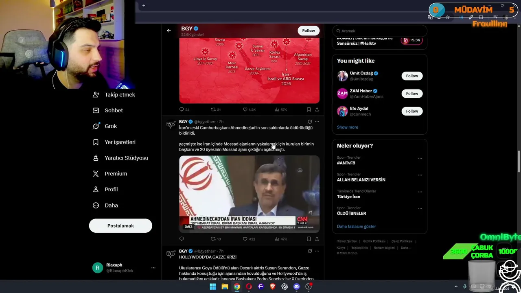
Task: Open a new browser tab with plus
Action: click(144, 6)
